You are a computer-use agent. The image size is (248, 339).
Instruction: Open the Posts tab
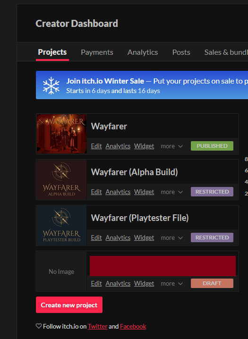tap(181, 52)
